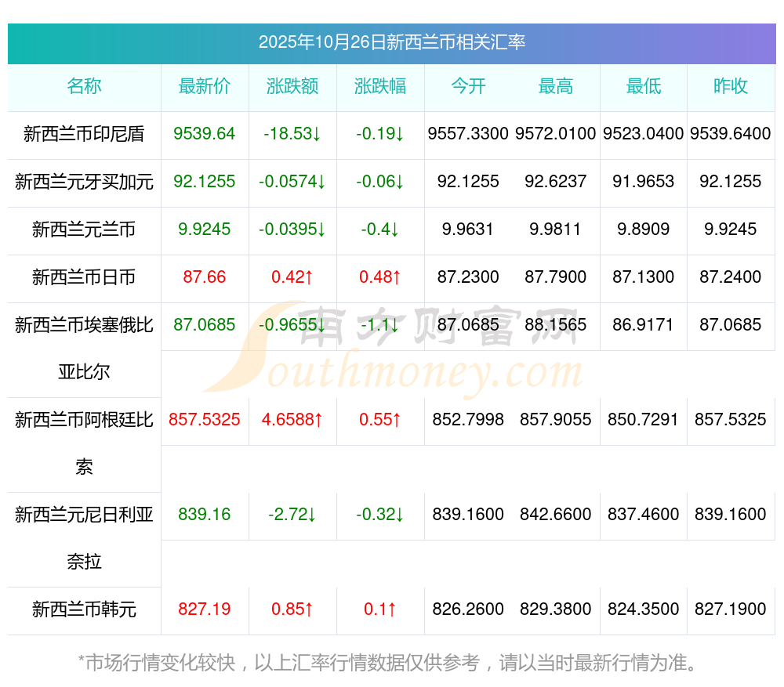Open the 新西兰币韩元 row name

[84, 609]
